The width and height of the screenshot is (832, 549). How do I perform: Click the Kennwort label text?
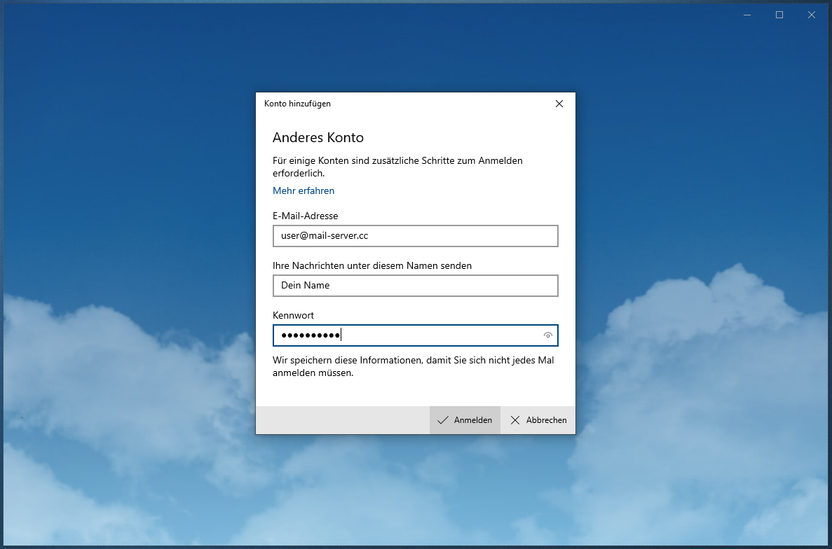pos(293,316)
